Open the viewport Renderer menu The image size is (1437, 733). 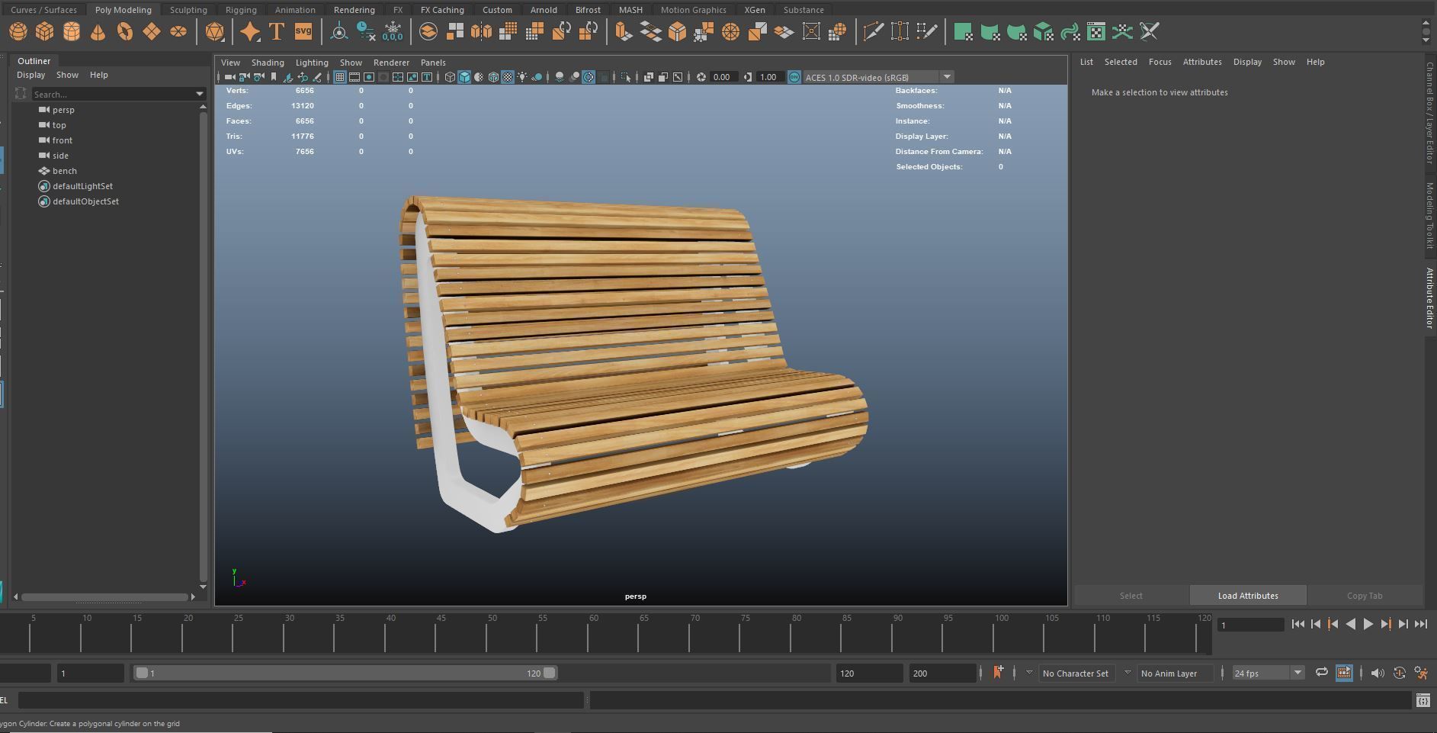tap(391, 63)
